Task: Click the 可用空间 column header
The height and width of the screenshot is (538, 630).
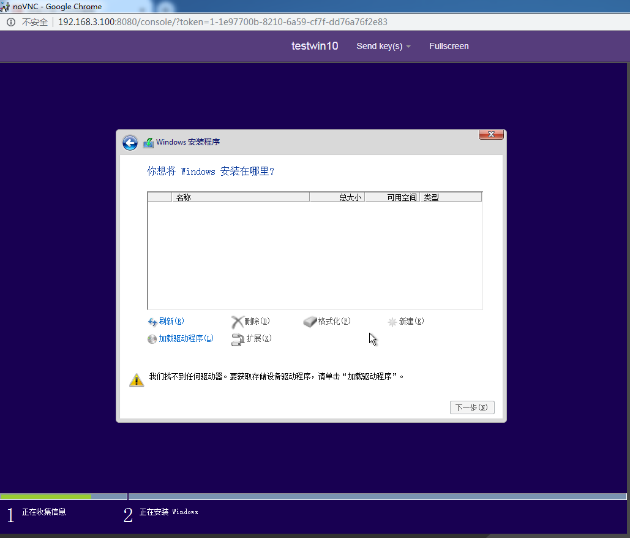Action: pyautogui.click(x=392, y=197)
